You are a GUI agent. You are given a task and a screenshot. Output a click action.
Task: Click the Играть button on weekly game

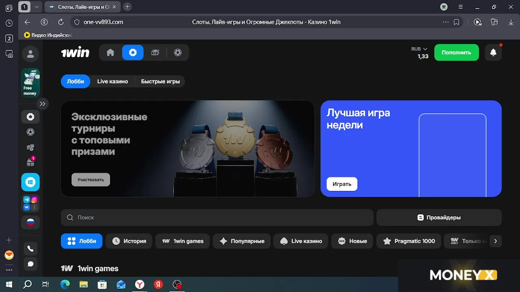pyautogui.click(x=342, y=184)
